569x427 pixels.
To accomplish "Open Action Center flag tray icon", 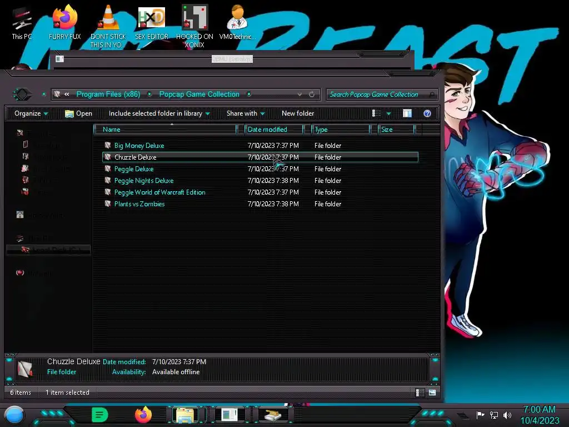I will coord(480,415).
